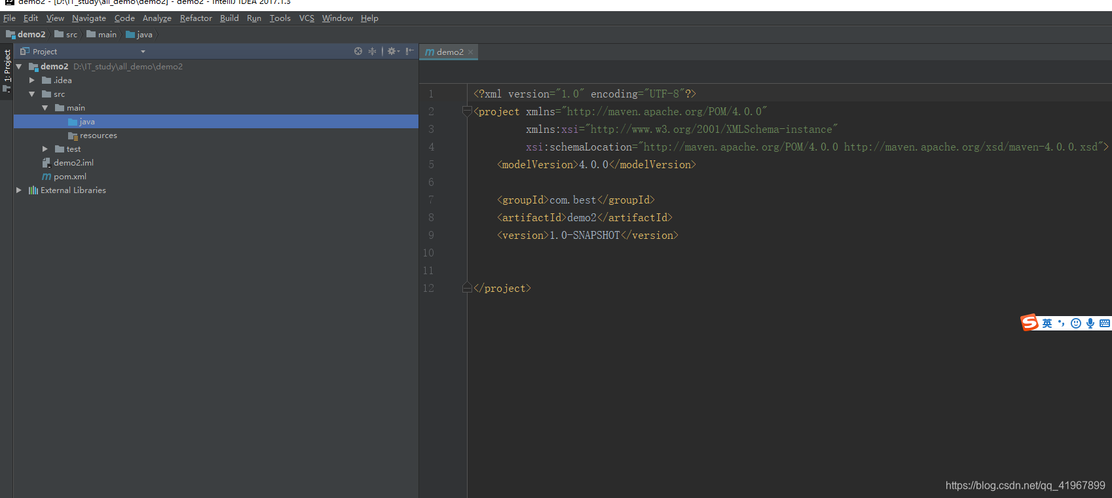Open the Code menu

click(124, 18)
